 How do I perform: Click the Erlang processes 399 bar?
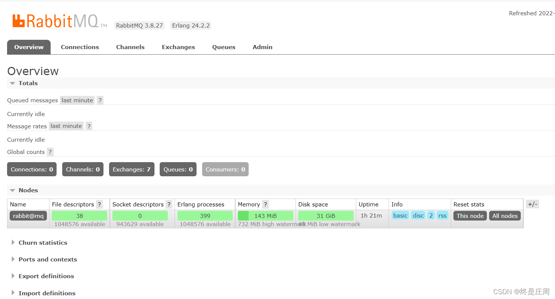[205, 216]
